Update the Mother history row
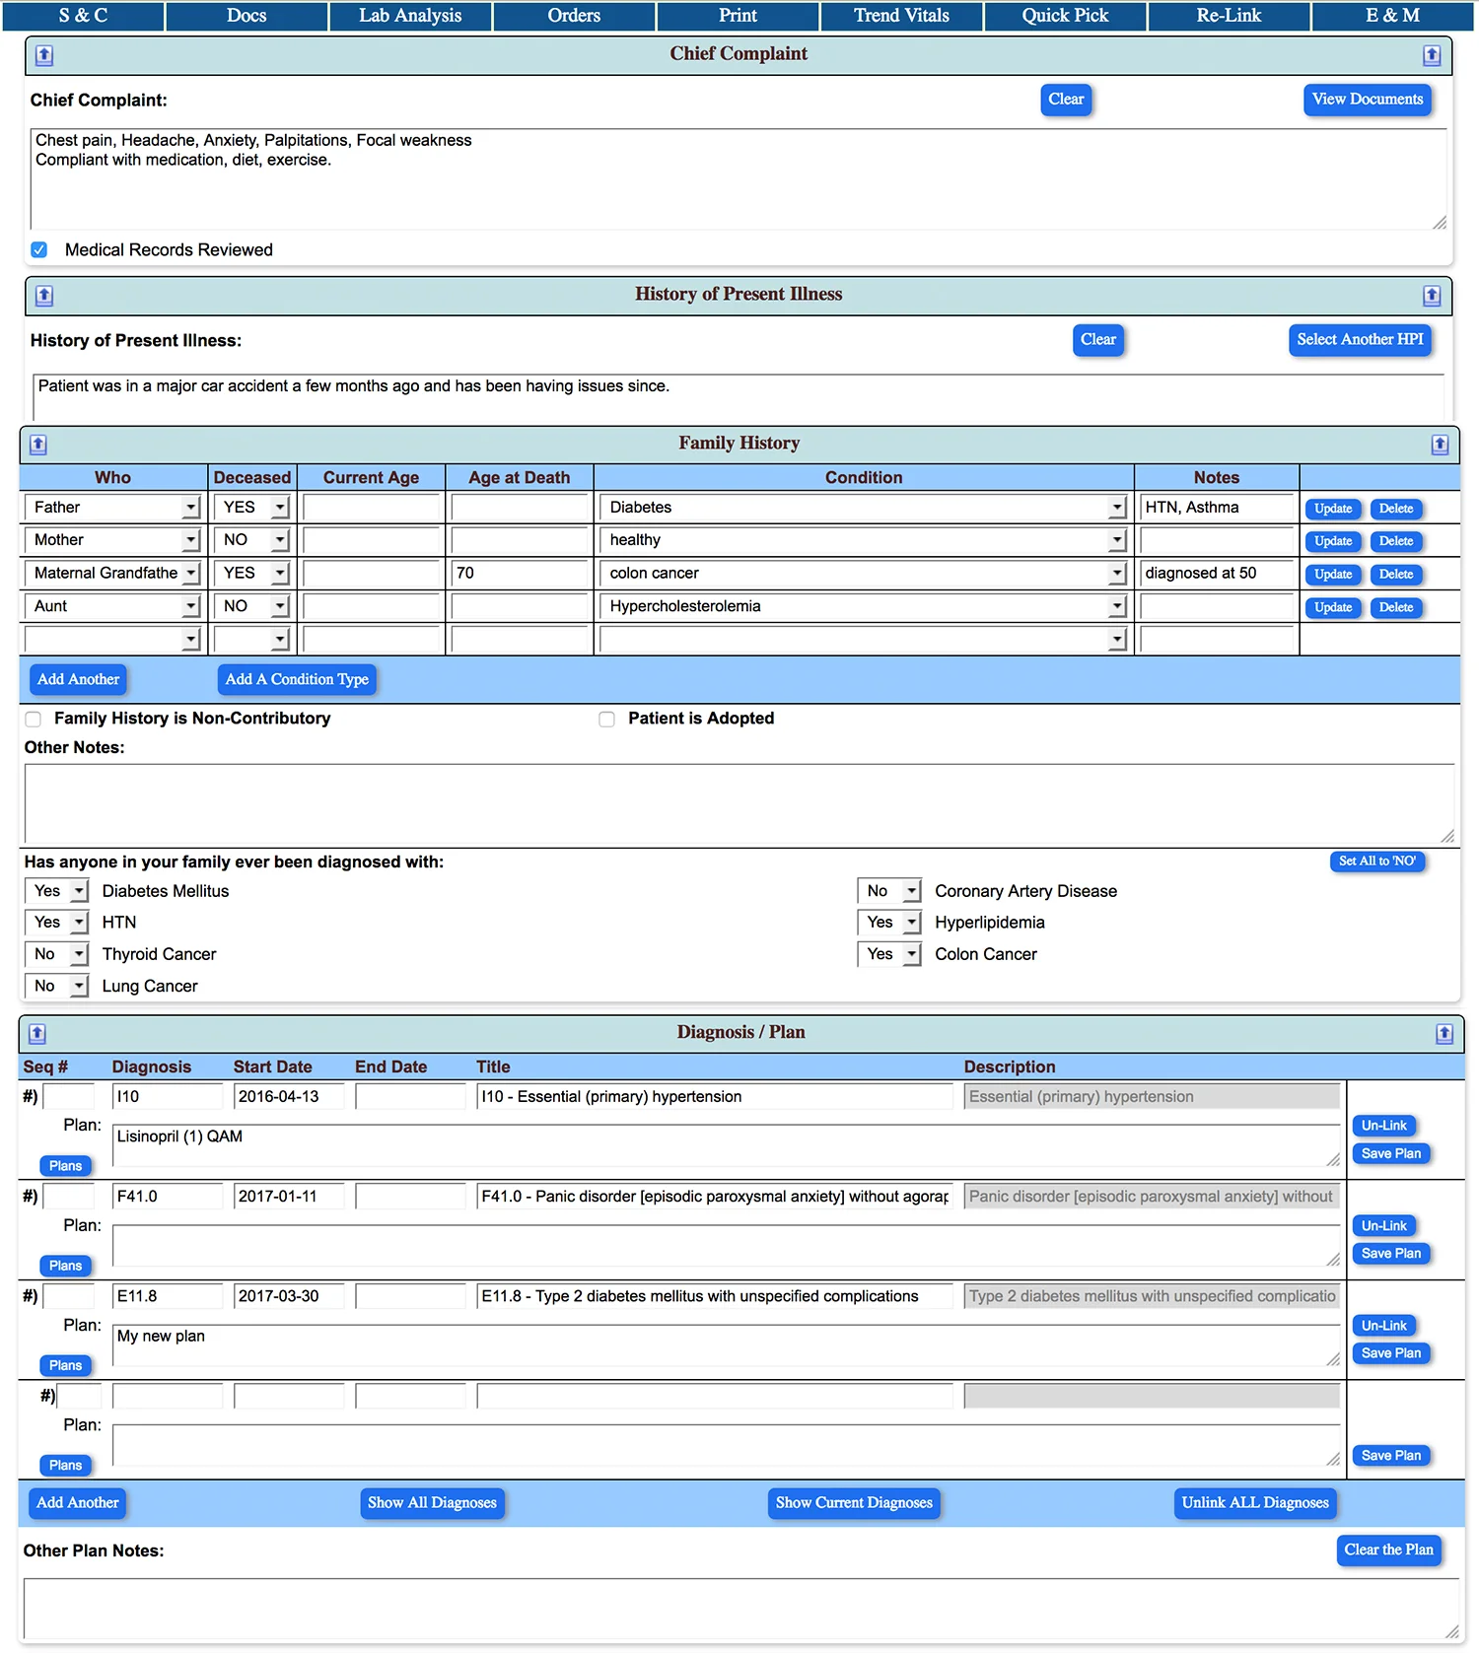 coord(1333,541)
